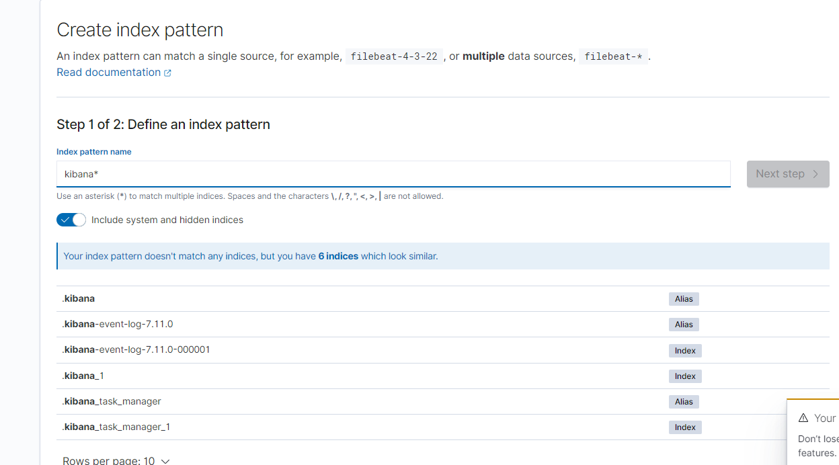Image resolution: width=839 pixels, height=465 pixels.
Task: Click the warning triangle icon in the bottom notification
Action: [803, 417]
